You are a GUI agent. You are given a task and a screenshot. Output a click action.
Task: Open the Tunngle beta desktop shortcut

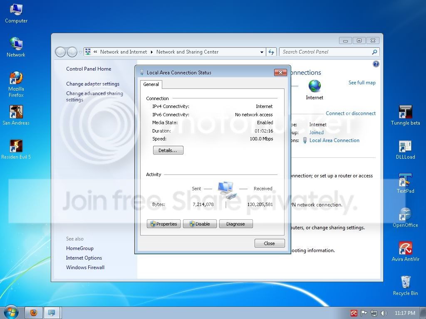pyautogui.click(x=405, y=113)
